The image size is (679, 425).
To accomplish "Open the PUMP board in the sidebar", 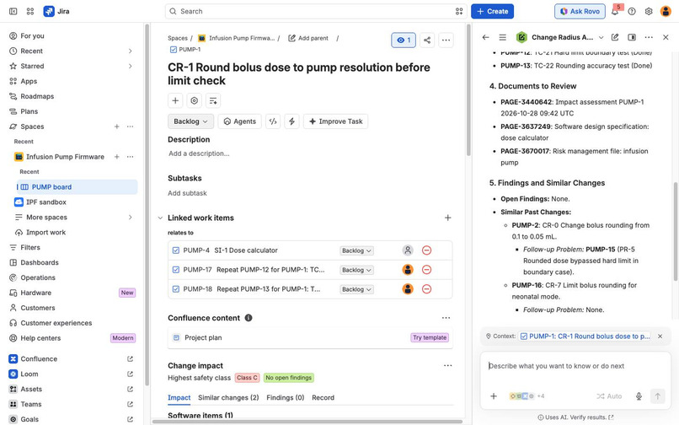I will (77, 187).
